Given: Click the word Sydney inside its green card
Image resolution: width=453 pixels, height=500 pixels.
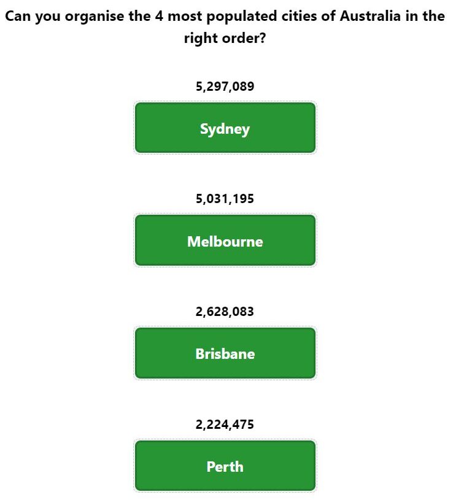Looking at the screenshot, I should [x=225, y=129].
